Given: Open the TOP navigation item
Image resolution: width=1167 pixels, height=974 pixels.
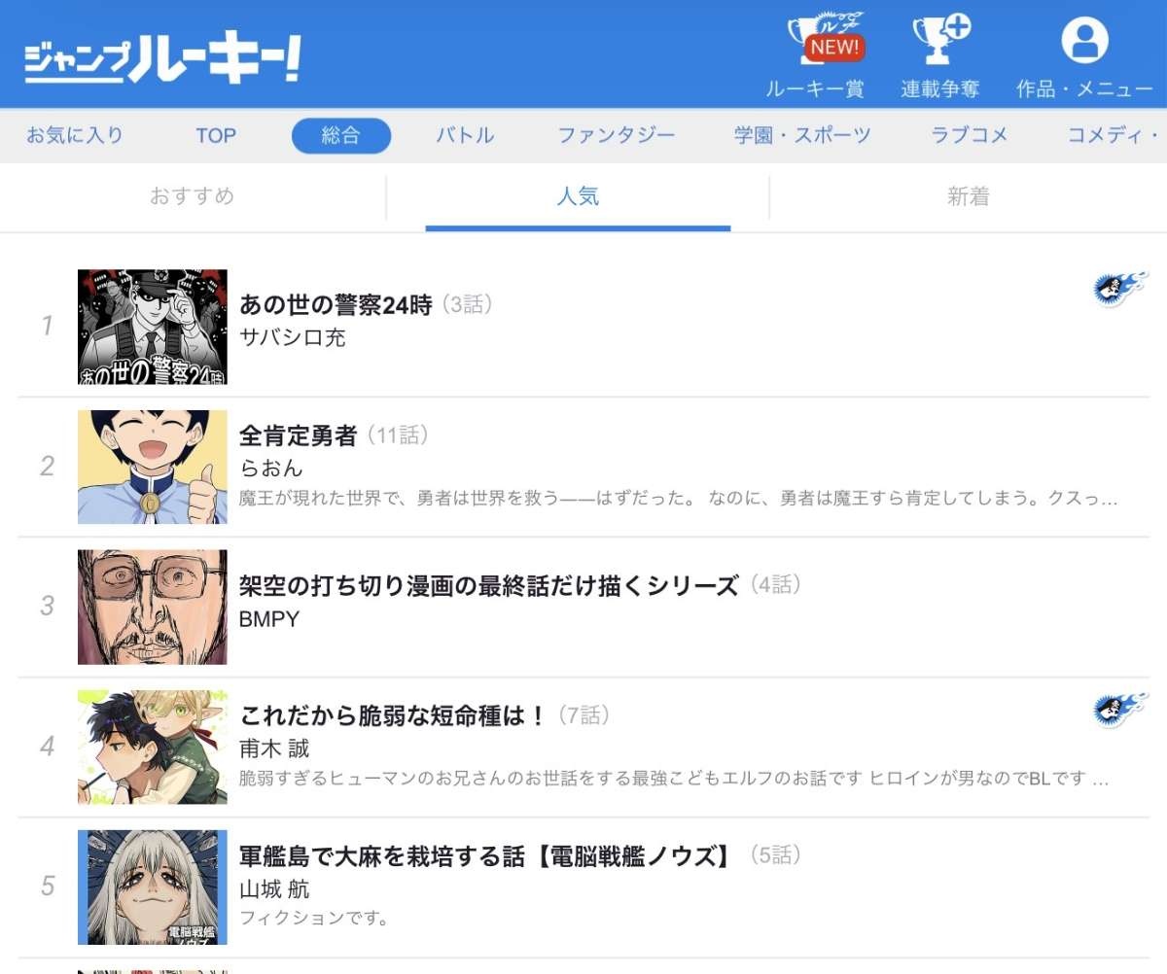Looking at the screenshot, I should (x=216, y=136).
